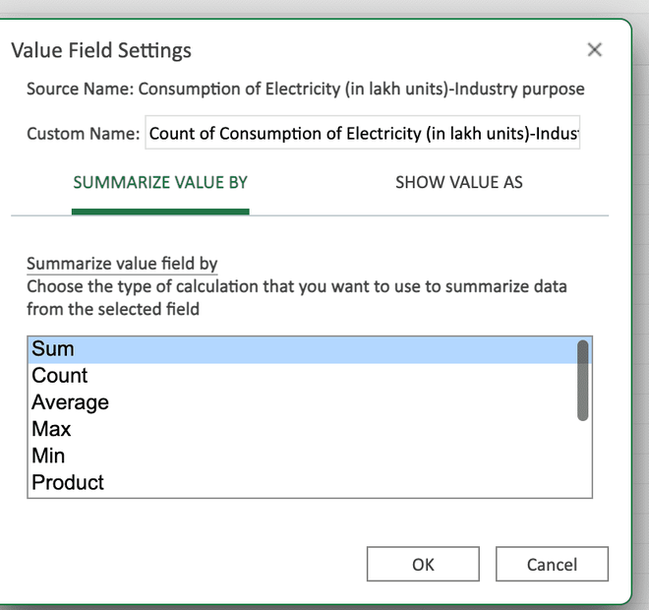Close the Value Field Settings dialog
Image resolution: width=649 pixels, height=610 pixels.
point(594,50)
